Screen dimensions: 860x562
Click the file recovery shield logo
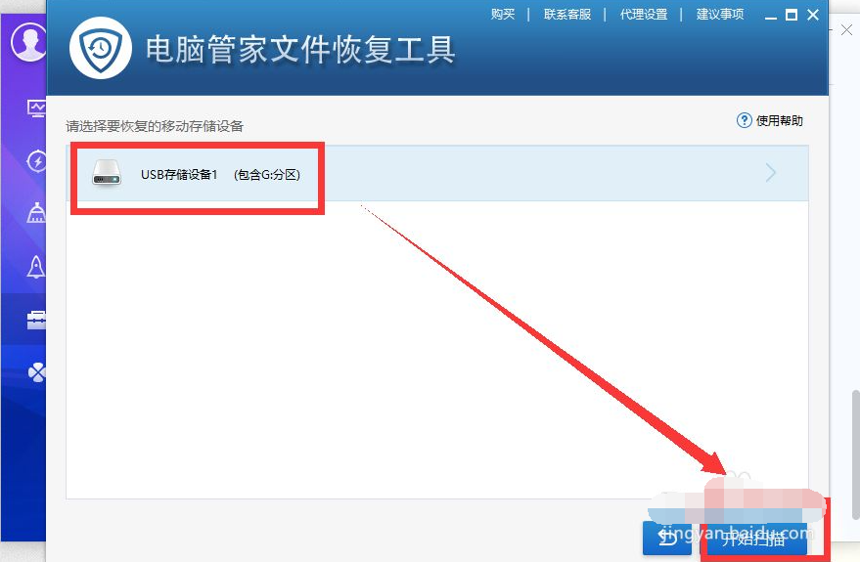coord(100,48)
